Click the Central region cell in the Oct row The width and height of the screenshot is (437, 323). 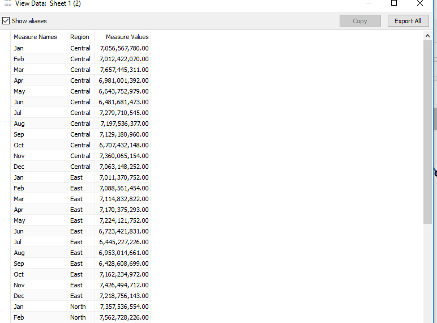coord(80,145)
